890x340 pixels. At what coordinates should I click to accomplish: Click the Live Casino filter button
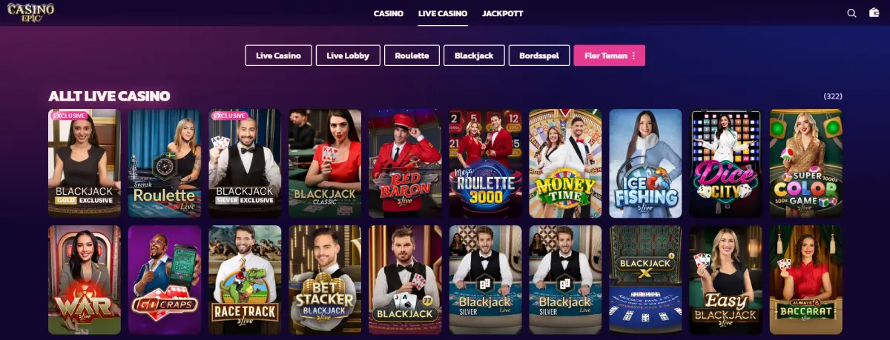tap(278, 56)
